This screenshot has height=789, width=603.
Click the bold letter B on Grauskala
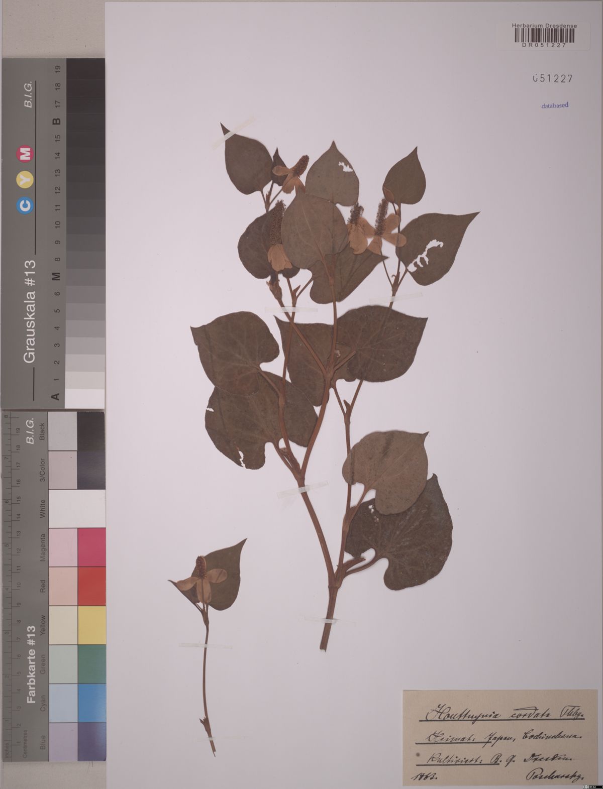point(57,121)
